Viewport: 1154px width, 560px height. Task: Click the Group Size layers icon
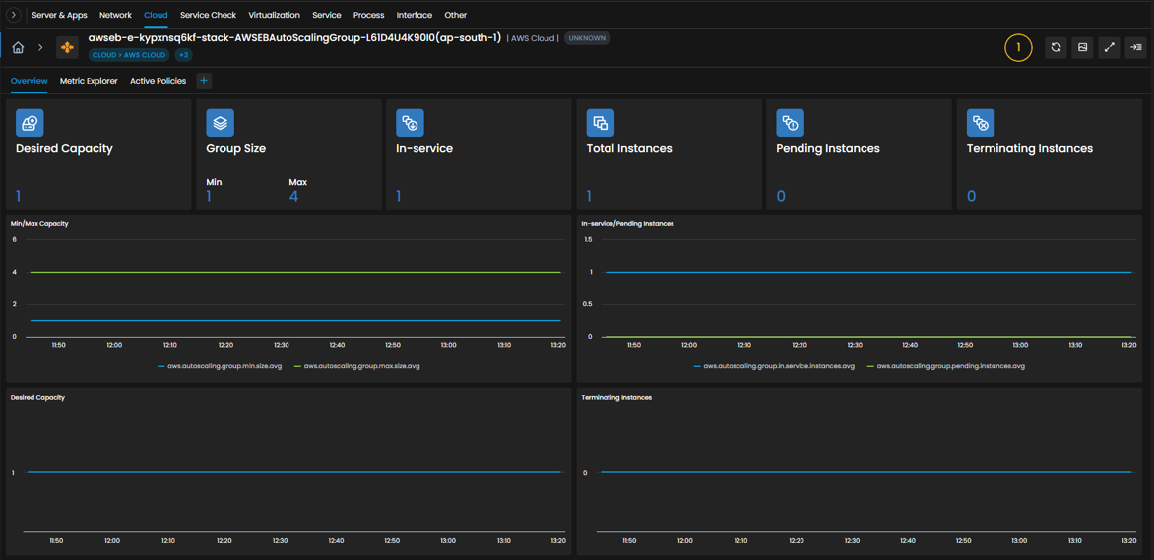pyautogui.click(x=220, y=123)
